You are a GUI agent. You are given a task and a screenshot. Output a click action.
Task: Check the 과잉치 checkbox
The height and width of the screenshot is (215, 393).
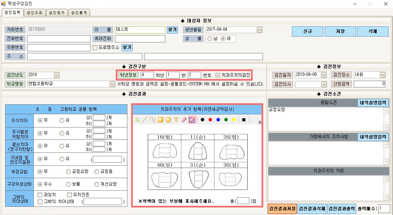click(x=40, y=195)
